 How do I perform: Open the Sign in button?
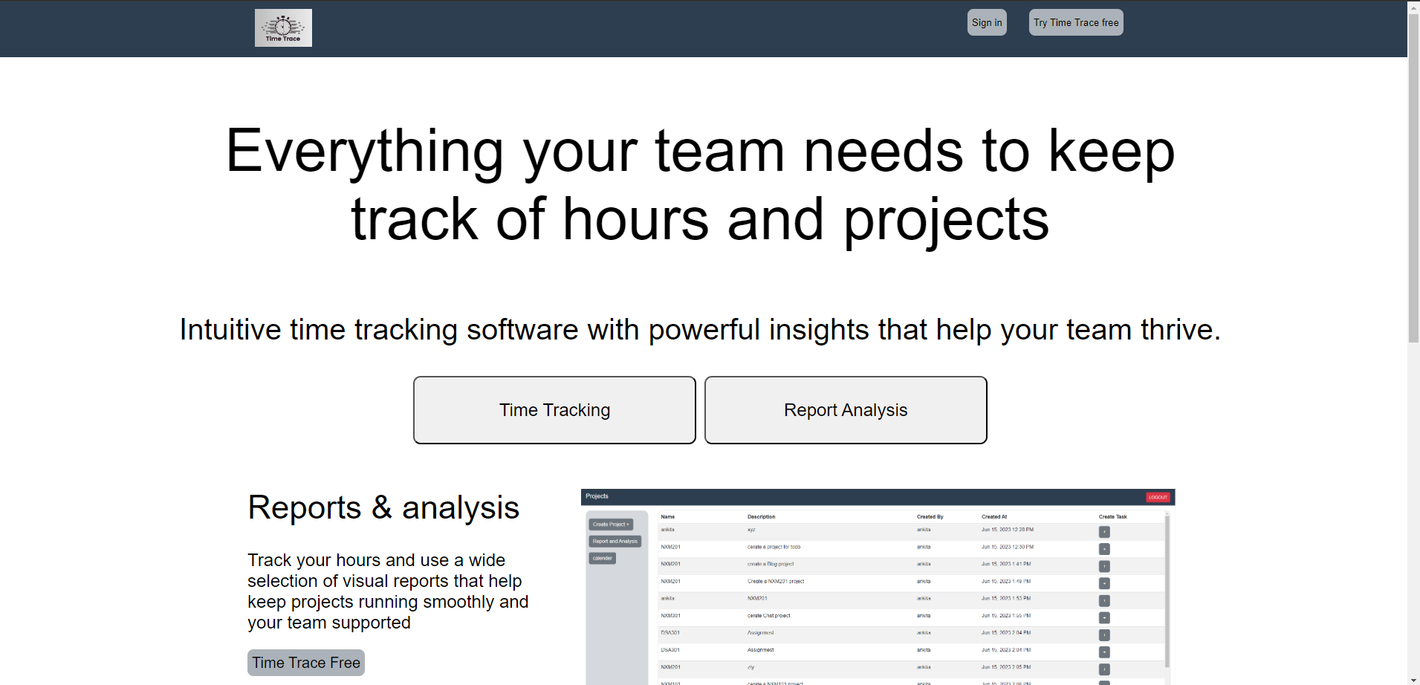(986, 22)
